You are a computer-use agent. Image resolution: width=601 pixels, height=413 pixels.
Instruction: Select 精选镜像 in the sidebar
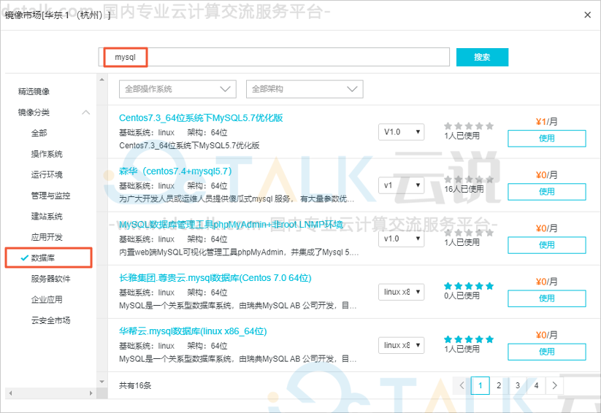(34, 91)
